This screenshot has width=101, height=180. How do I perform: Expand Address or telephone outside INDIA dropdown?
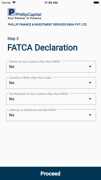(x=51, y=115)
